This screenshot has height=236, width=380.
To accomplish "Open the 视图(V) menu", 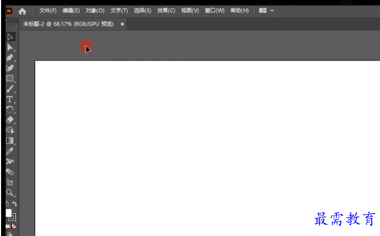I will (x=190, y=11).
